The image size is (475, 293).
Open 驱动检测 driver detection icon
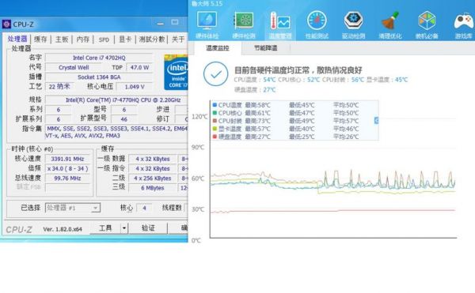pyautogui.click(x=353, y=24)
